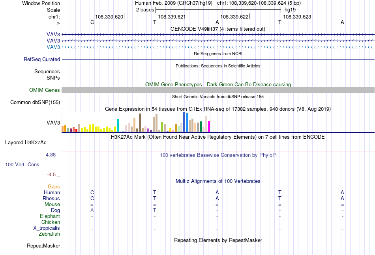Click the 'Layered H3K27Ac' label
The image size is (375, 255).
coord(26,143)
